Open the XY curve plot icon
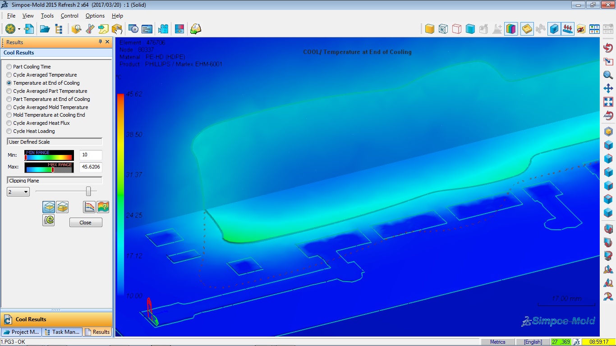The image size is (616, 346). (89, 207)
